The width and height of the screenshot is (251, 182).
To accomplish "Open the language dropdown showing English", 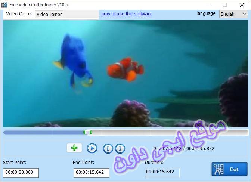I will click(233, 14).
